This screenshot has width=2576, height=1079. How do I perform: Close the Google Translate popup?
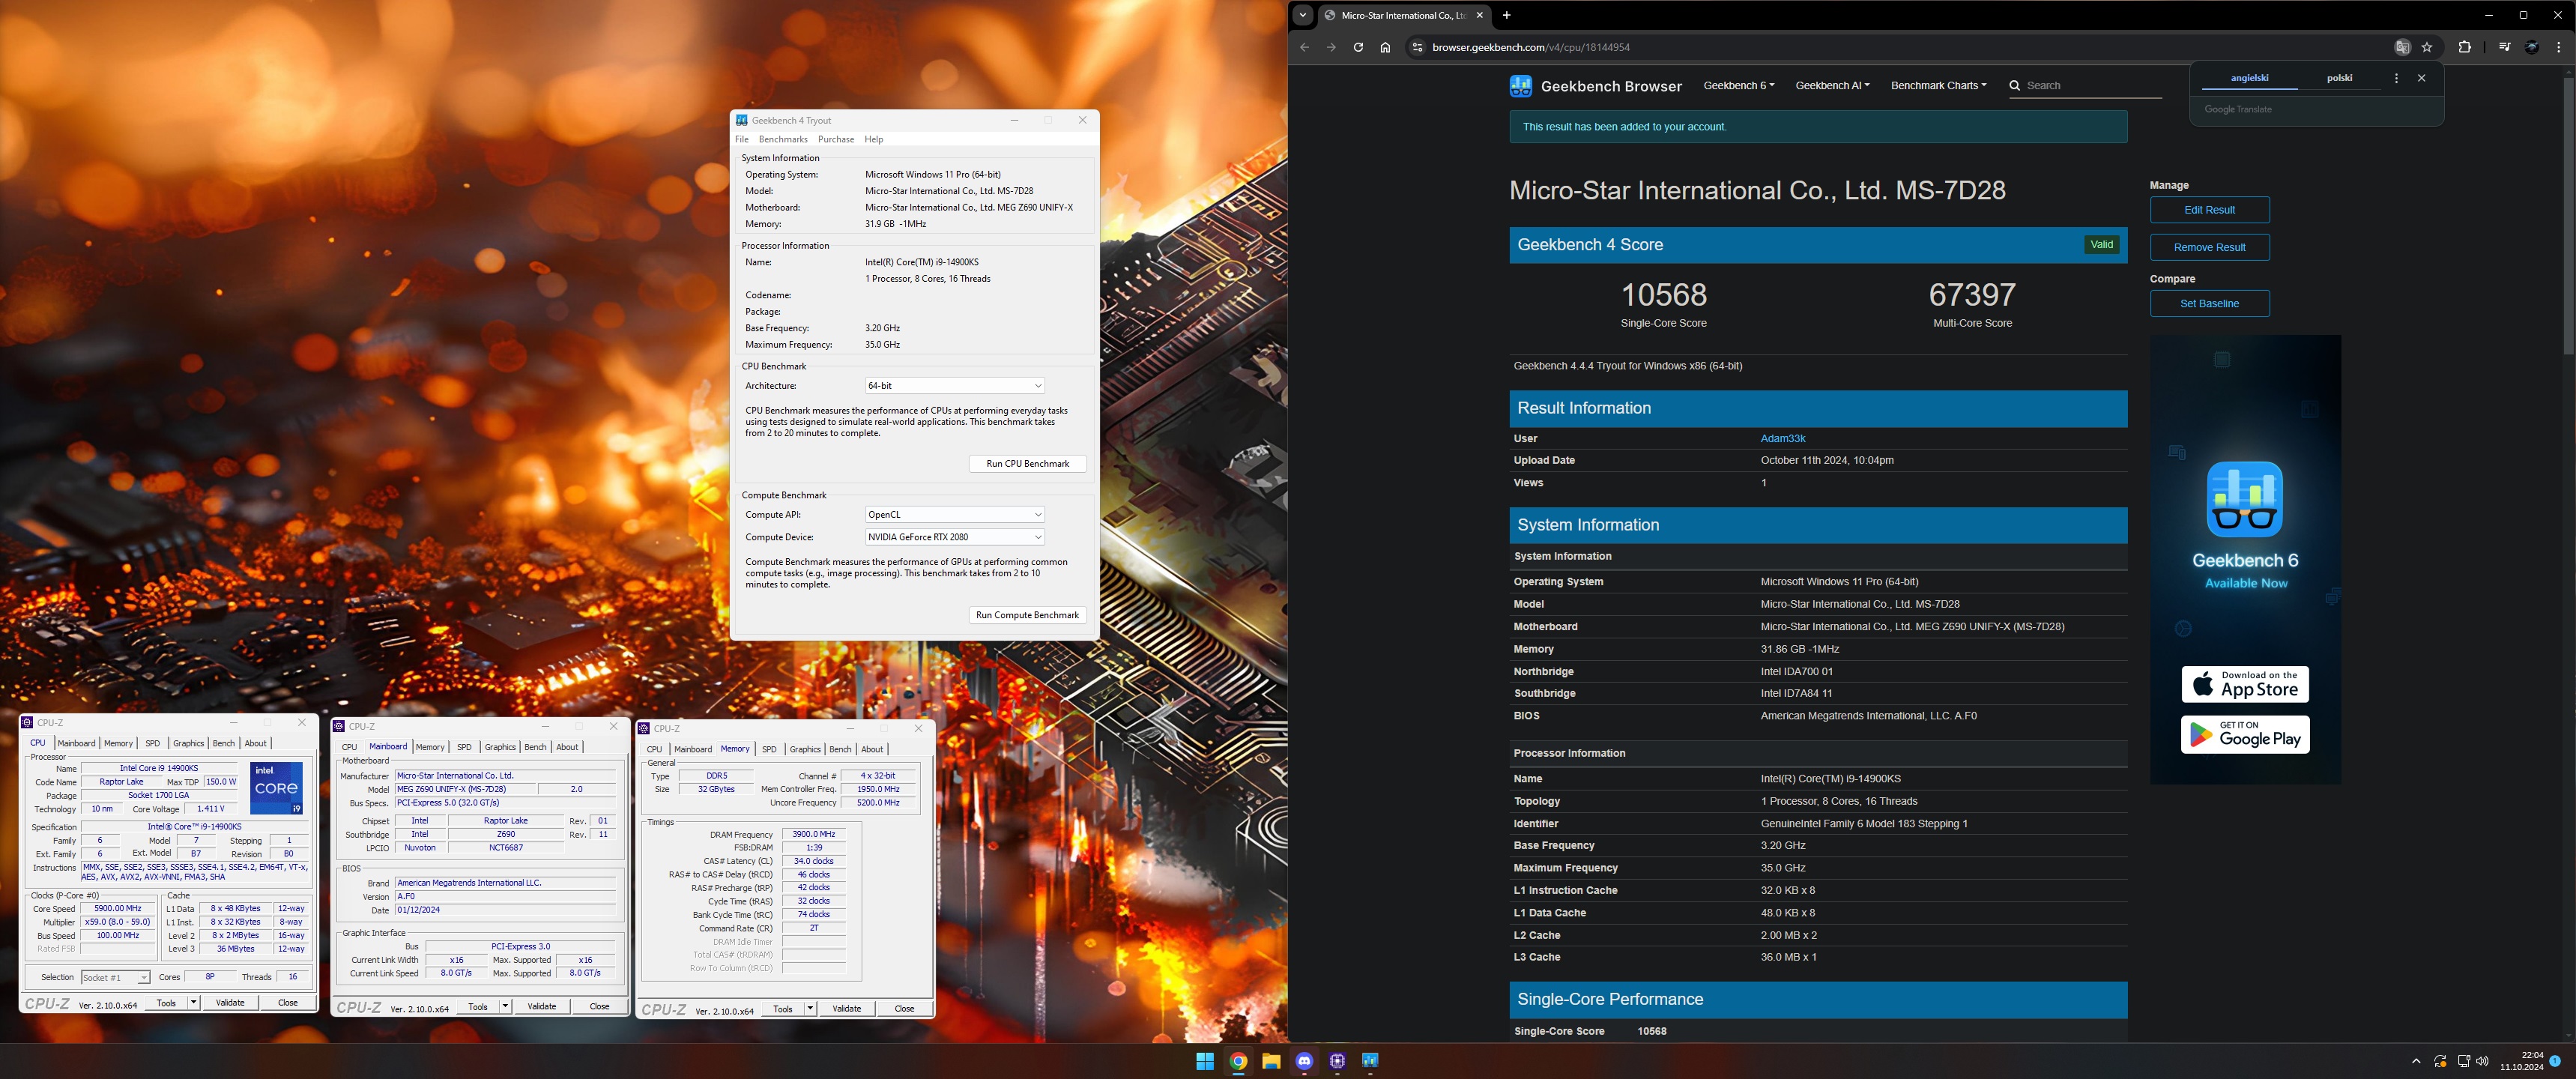(x=2421, y=78)
